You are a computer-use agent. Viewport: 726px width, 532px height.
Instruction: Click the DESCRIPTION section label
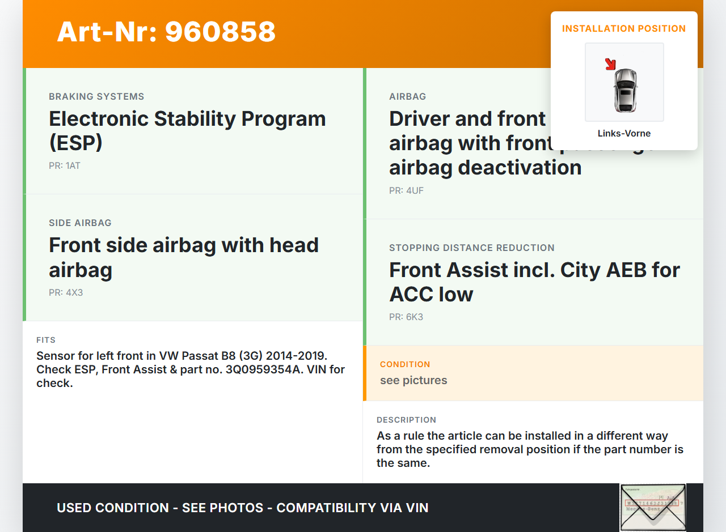406,420
